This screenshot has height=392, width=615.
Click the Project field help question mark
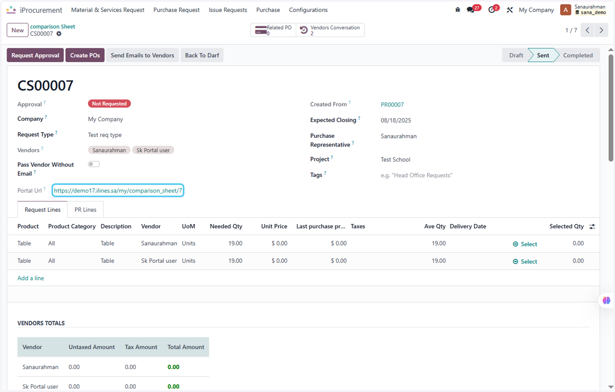332,157
